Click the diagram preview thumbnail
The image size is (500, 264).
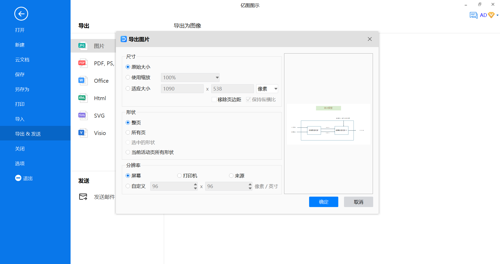(x=328, y=124)
